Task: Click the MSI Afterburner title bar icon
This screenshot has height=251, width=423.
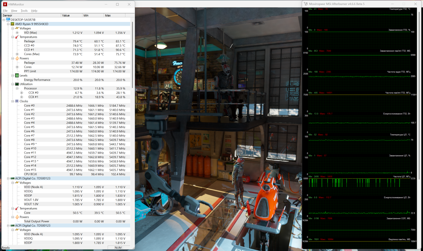Action: pyautogui.click(x=306, y=4)
